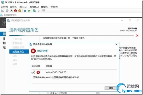Select the Dashboard icon in Server Manager sidebar
This screenshot has height=95, width=143.
pyautogui.click(x=4, y=34)
